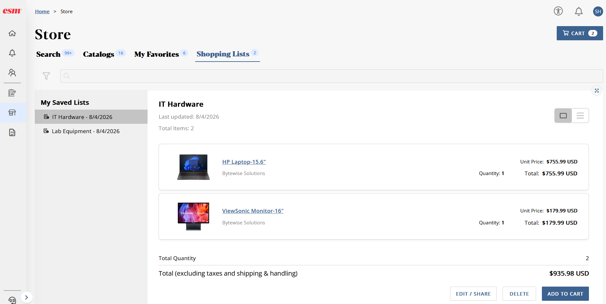Expand the sidebar with the arrow button

[x=26, y=297]
